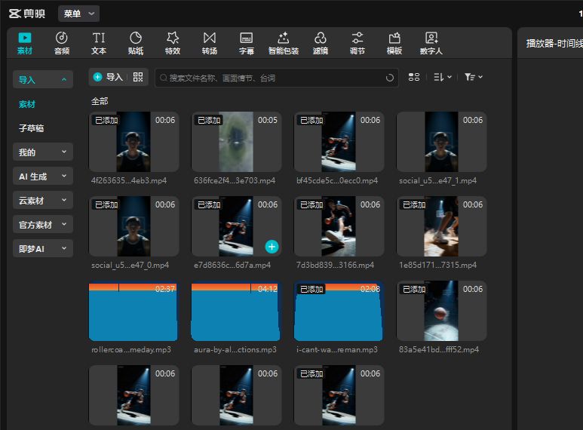Open the 贴纸 (Stickers) panel

pos(136,43)
